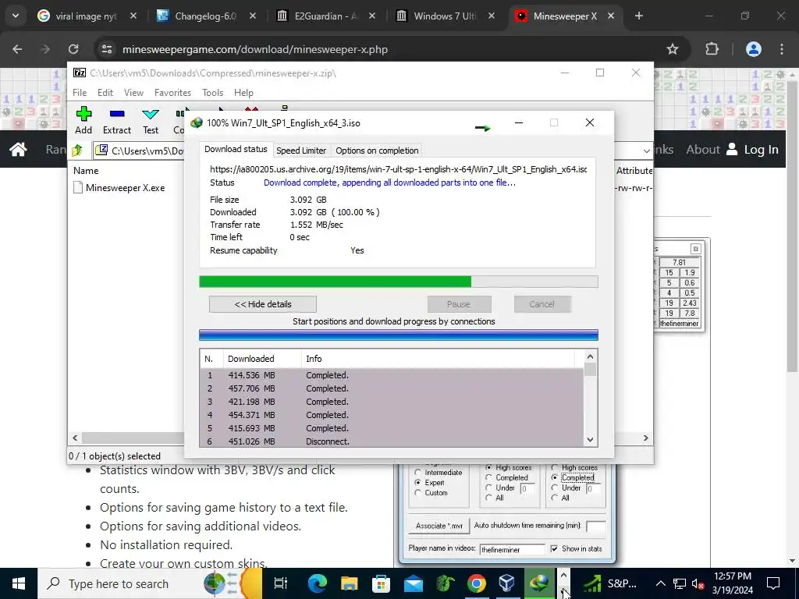Reload the Chrome page

click(x=73, y=49)
